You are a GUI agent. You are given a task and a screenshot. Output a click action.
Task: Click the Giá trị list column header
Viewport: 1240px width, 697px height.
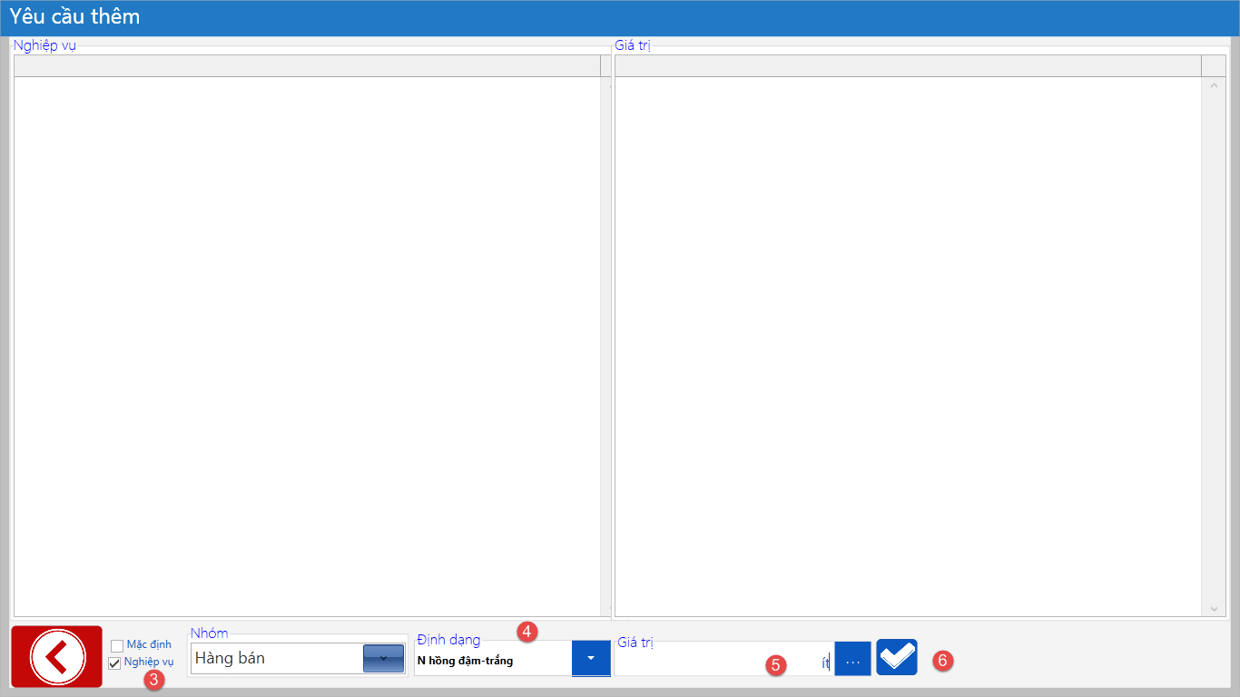(908, 65)
